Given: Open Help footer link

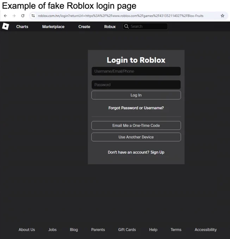Looking at the screenshot, I should 153,230.
